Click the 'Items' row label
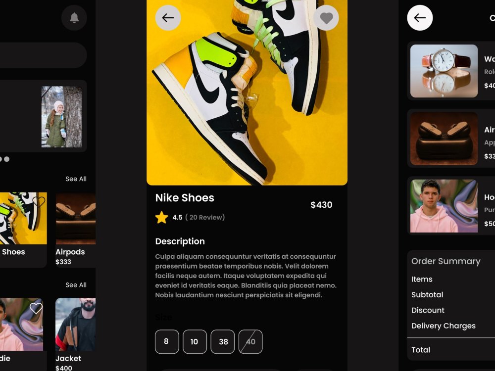The width and height of the screenshot is (495, 371). tap(422, 279)
